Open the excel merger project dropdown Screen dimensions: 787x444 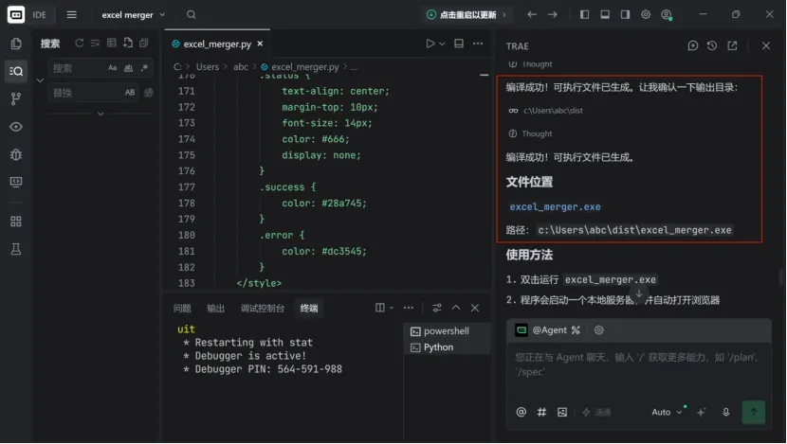pos(134,15)
